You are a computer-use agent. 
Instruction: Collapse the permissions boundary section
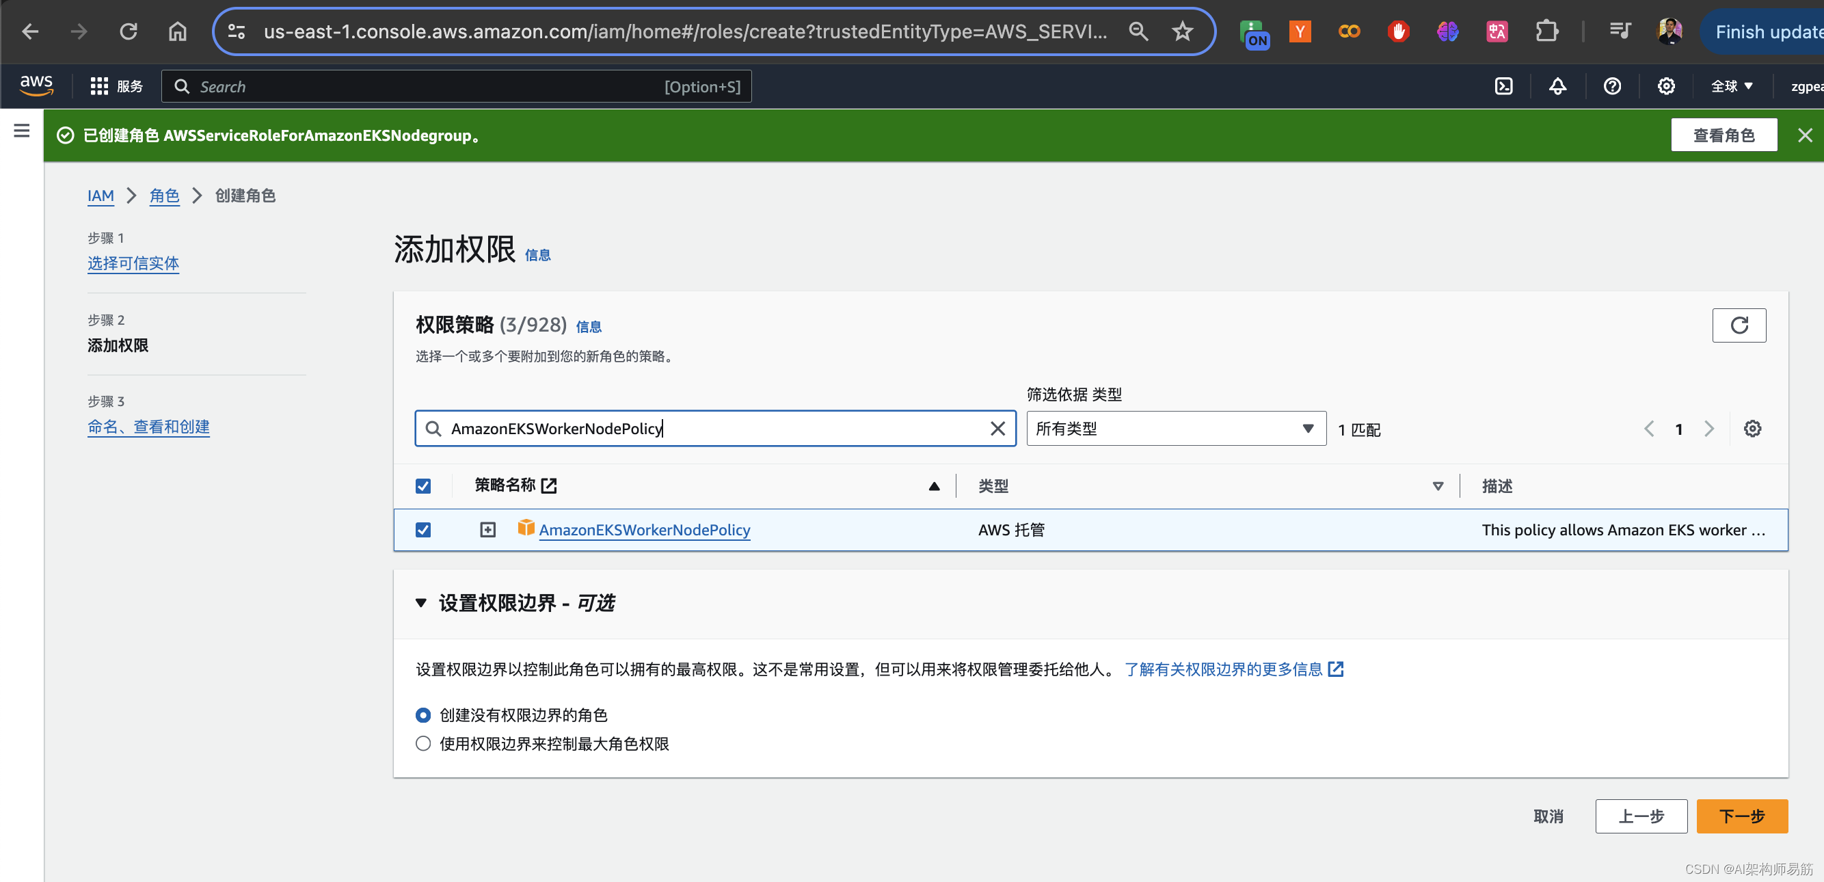(420, 603)
